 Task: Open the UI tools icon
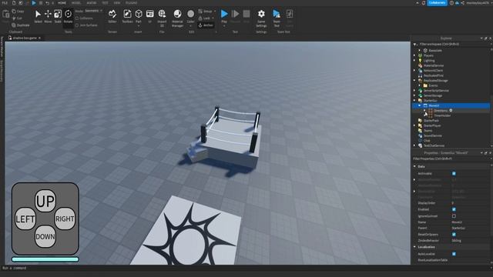[150, 14]
